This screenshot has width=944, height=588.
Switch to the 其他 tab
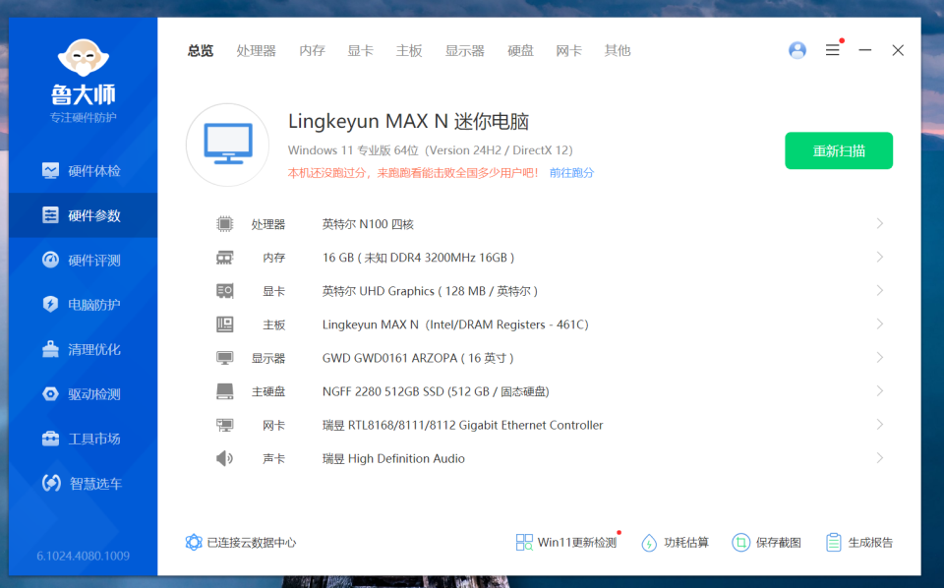618,50
